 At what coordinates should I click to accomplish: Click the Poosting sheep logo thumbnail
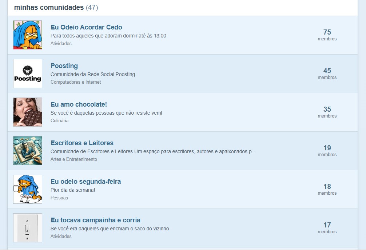[28, 74]
